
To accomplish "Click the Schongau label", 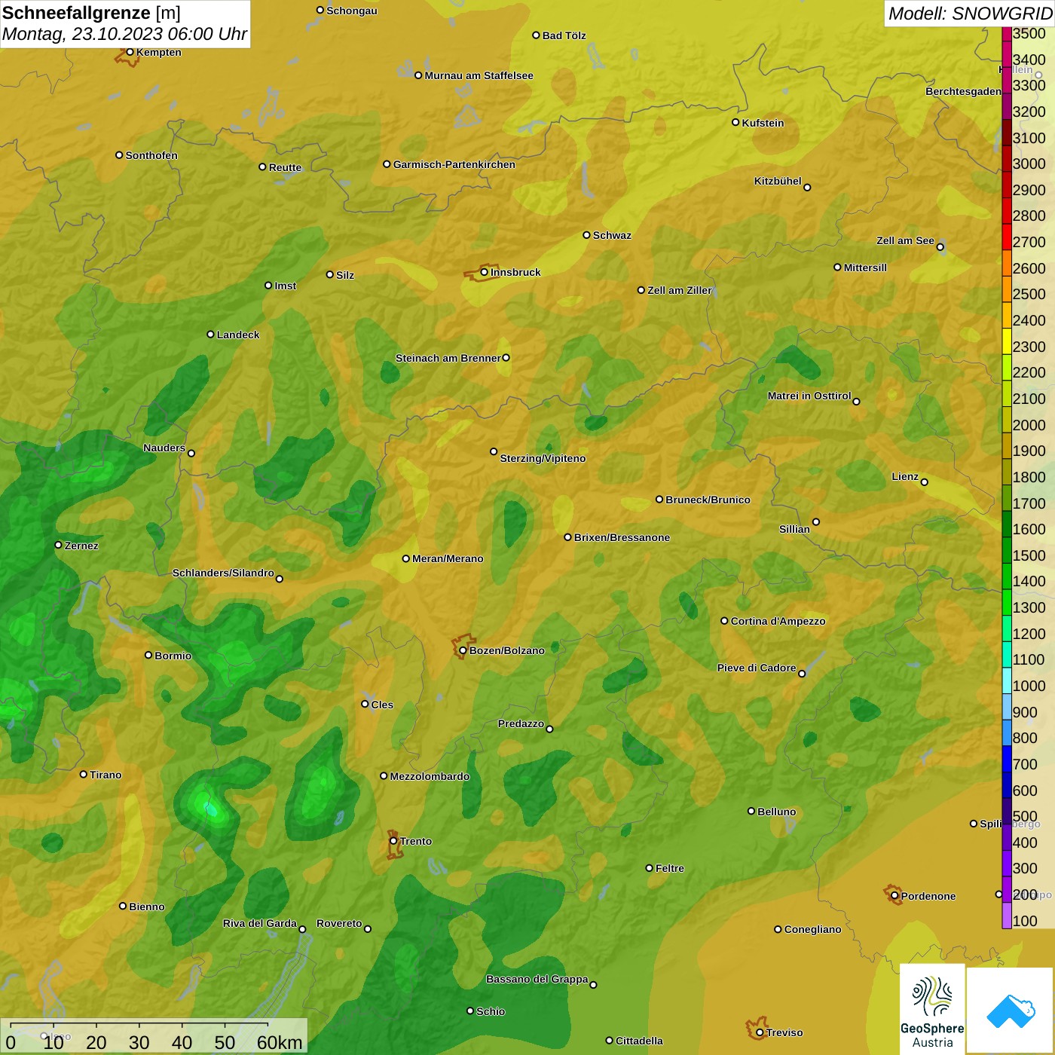I will (x=352, y=11).
